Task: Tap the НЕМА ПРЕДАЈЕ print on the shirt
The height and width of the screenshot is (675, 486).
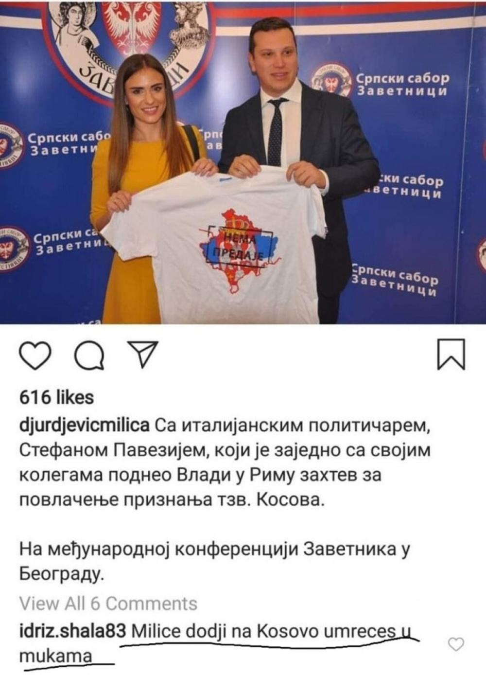Action: tap(236, 247)
